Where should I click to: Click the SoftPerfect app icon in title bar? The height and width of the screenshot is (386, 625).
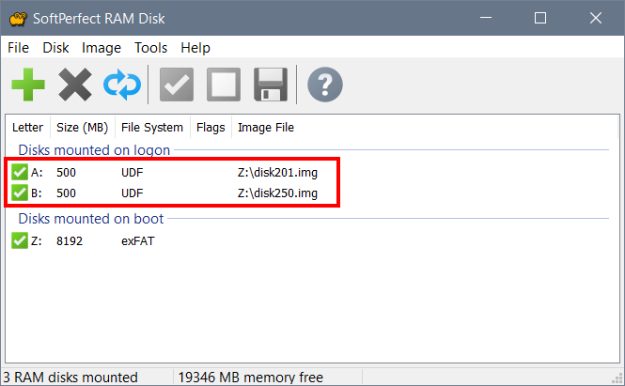pyautogui.click(x=18, y=19)
